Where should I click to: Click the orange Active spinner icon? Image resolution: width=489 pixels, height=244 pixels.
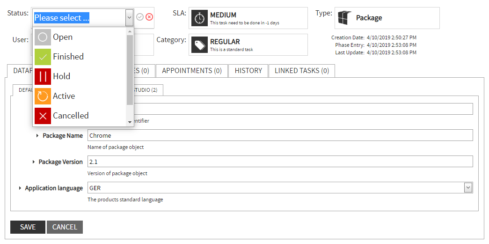click(x=43, y=96)
